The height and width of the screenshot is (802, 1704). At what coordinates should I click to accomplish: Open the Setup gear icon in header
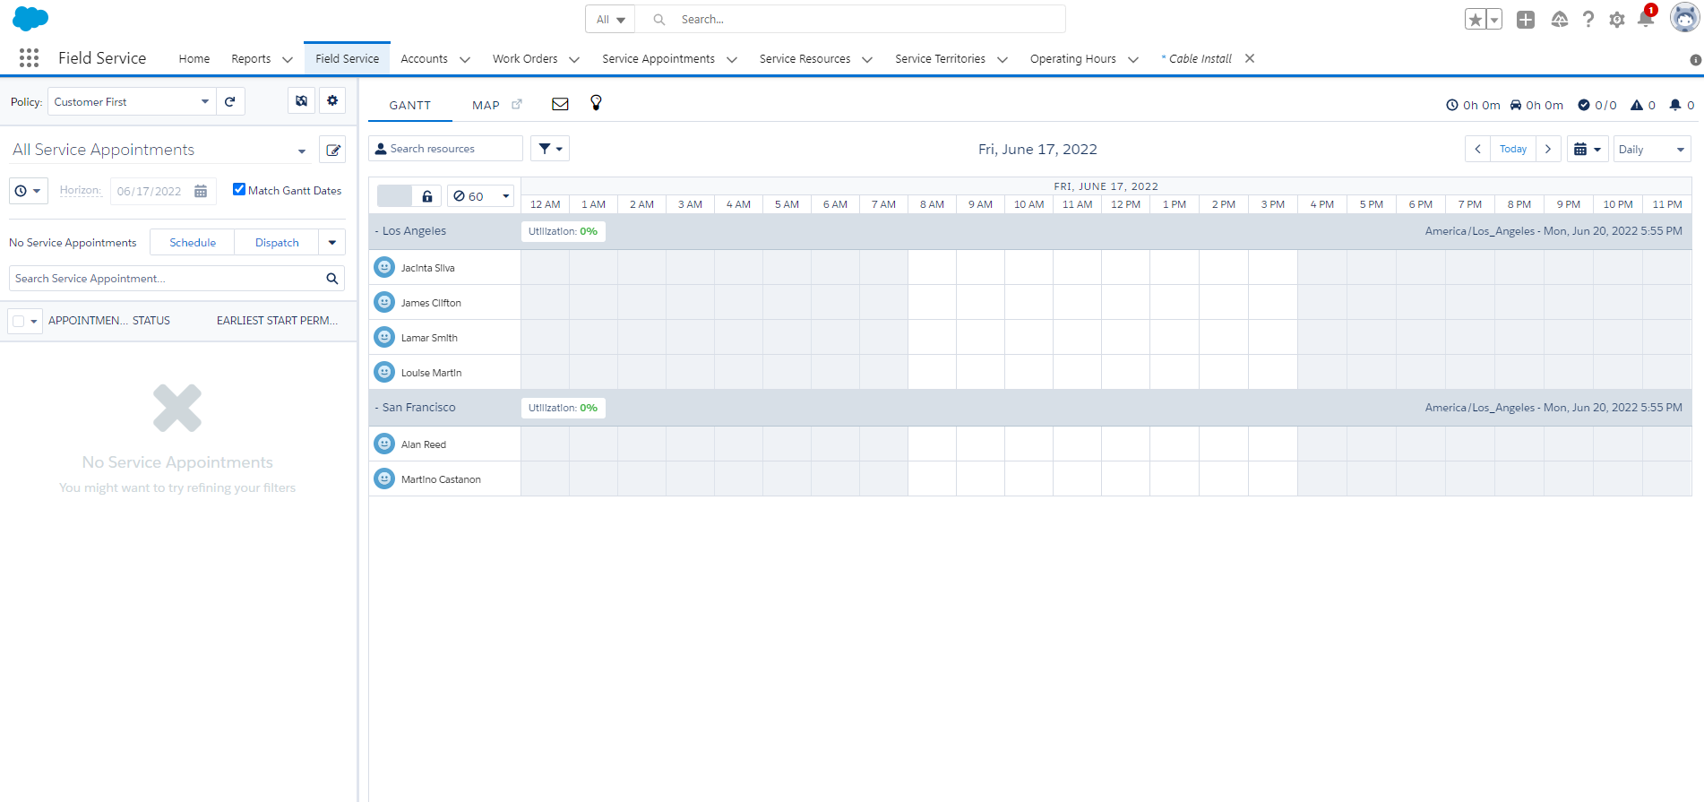click(x=1617, y=20)
